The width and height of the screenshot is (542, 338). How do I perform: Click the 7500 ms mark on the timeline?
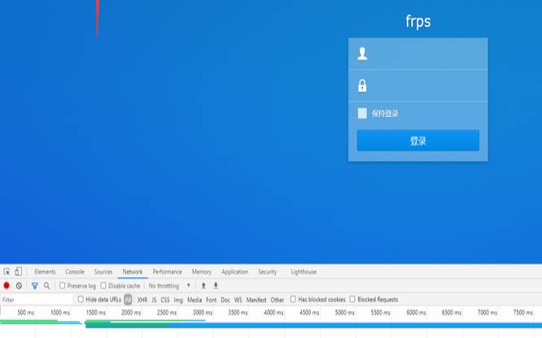(522, 313)
